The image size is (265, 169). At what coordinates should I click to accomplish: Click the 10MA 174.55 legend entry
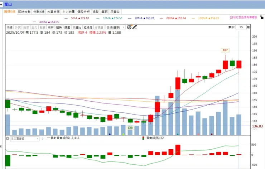pyautogui.click(x=109, y=18)
